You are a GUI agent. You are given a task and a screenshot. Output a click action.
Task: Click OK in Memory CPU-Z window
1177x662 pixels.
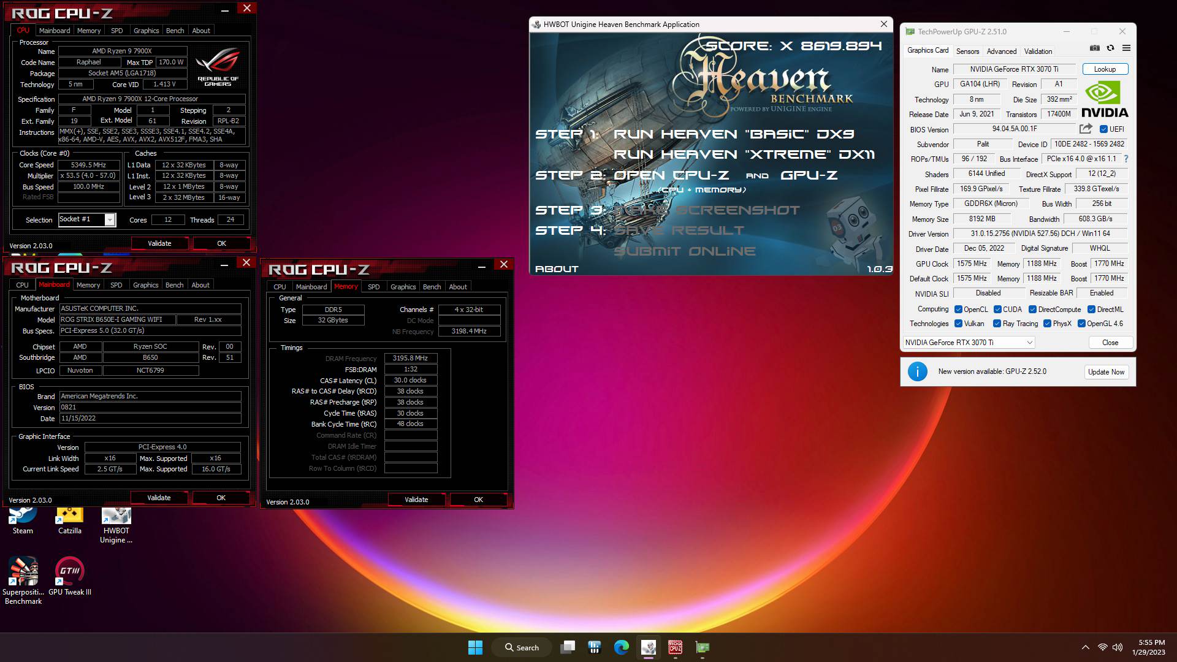point(478,500)
